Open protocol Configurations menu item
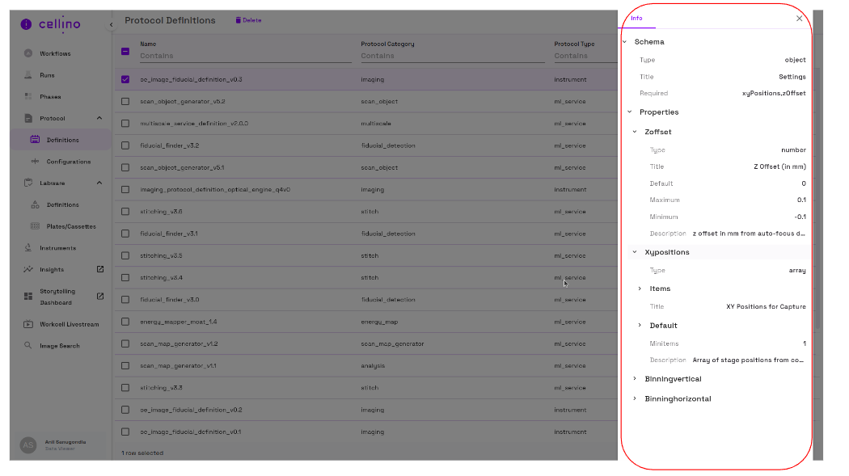 pyautogui.click(x=68, y=162)
